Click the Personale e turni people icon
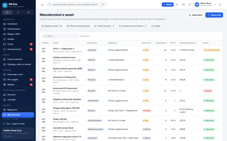The height and width of the screenshot is (141, 227). (x=5, y=74)
